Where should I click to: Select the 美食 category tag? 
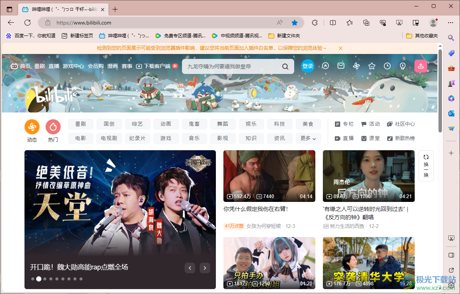(308, 124)
